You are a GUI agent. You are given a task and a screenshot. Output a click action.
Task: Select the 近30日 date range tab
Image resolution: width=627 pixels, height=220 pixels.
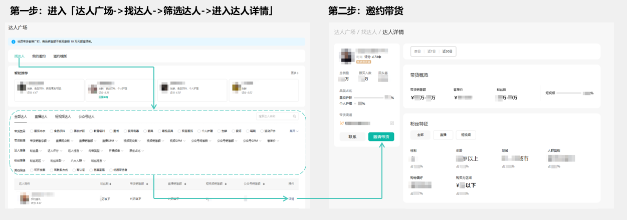[447, 51]
